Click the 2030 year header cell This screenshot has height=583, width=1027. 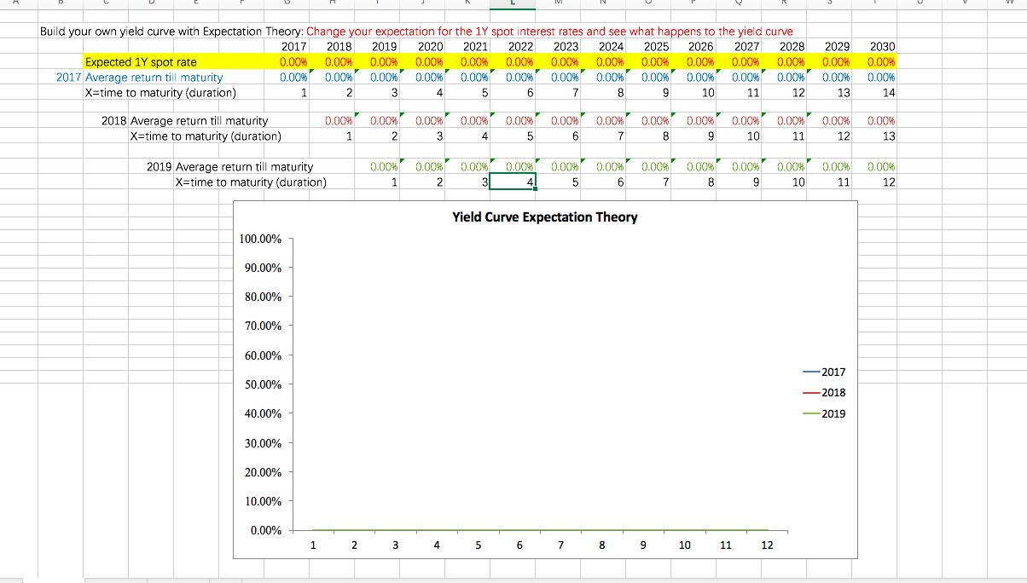(883, 46)
